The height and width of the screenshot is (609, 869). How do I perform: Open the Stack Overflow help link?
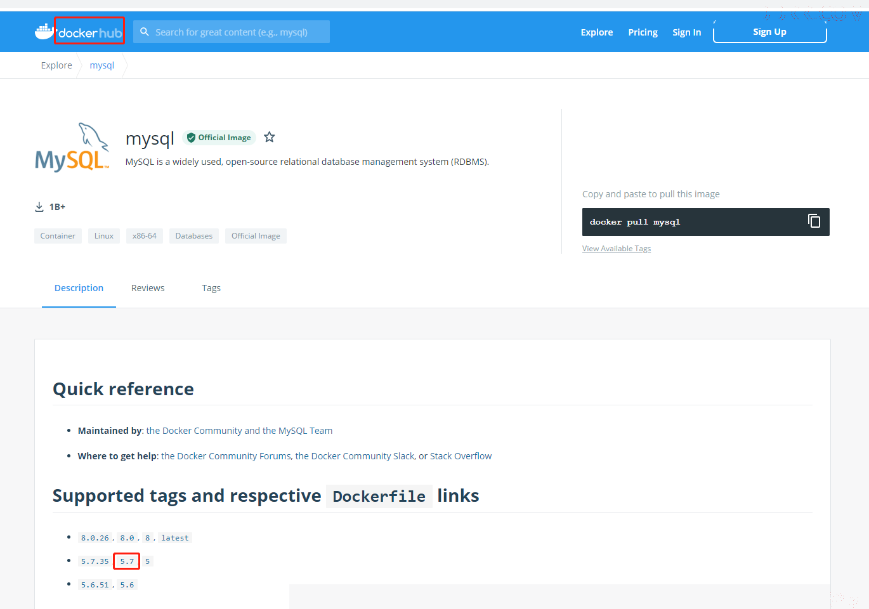click(x=461, y=456)
